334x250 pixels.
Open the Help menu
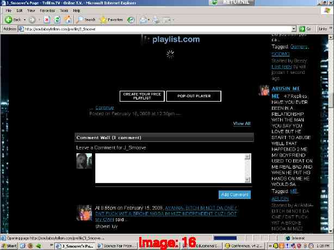tap(77, 10)
